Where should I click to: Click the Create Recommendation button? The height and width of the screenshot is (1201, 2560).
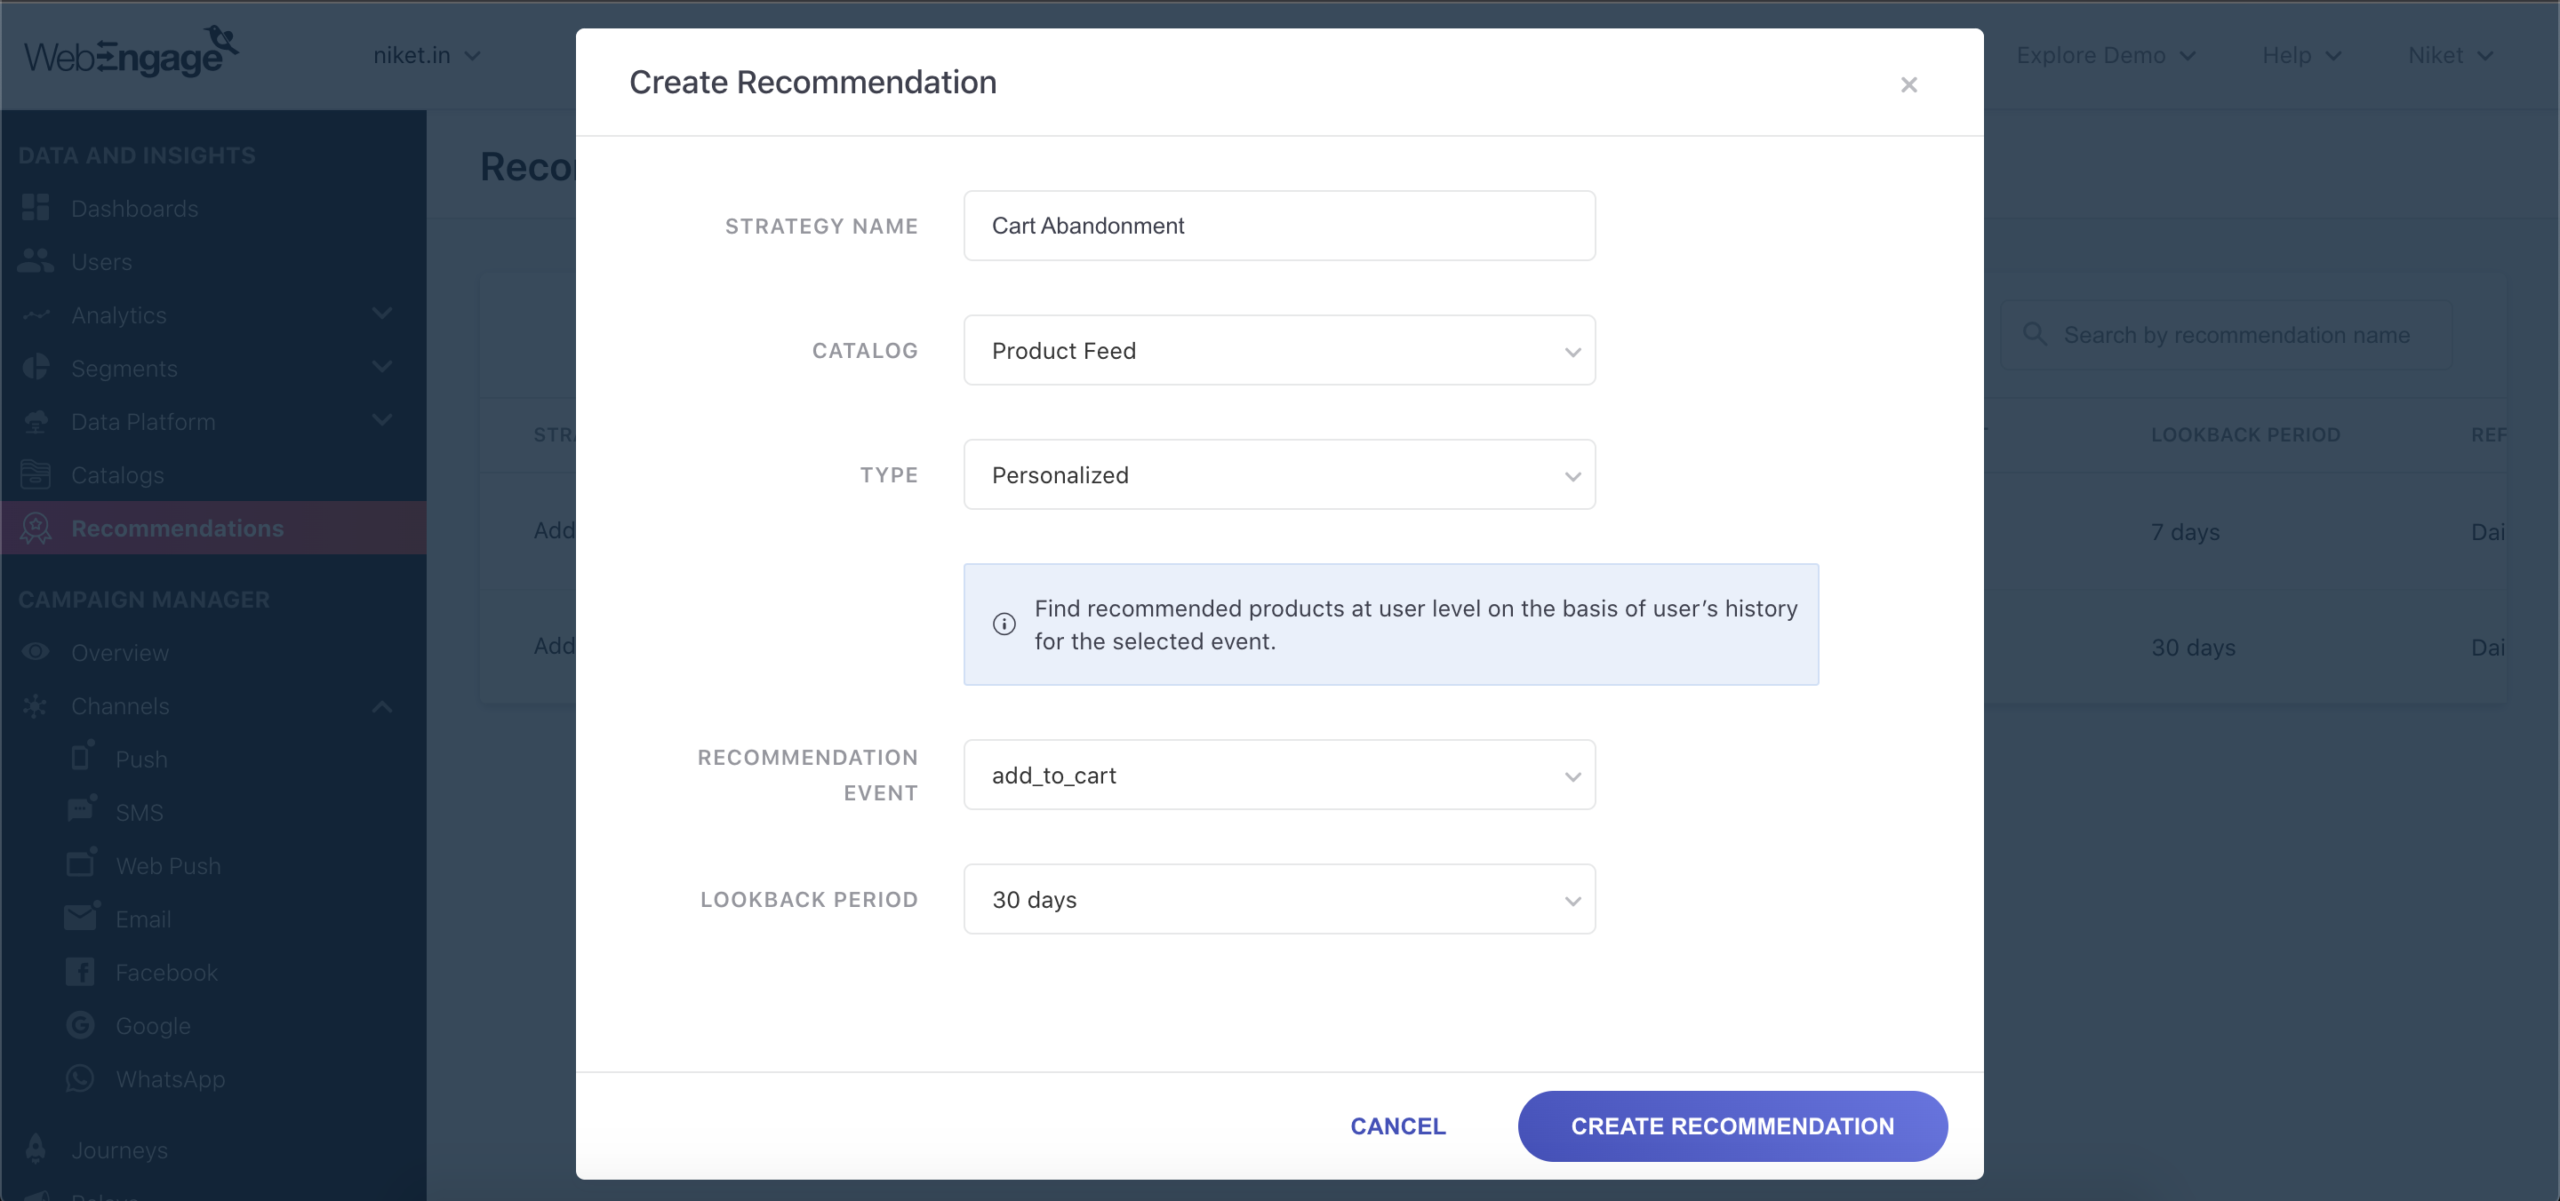[1732, 1125]
